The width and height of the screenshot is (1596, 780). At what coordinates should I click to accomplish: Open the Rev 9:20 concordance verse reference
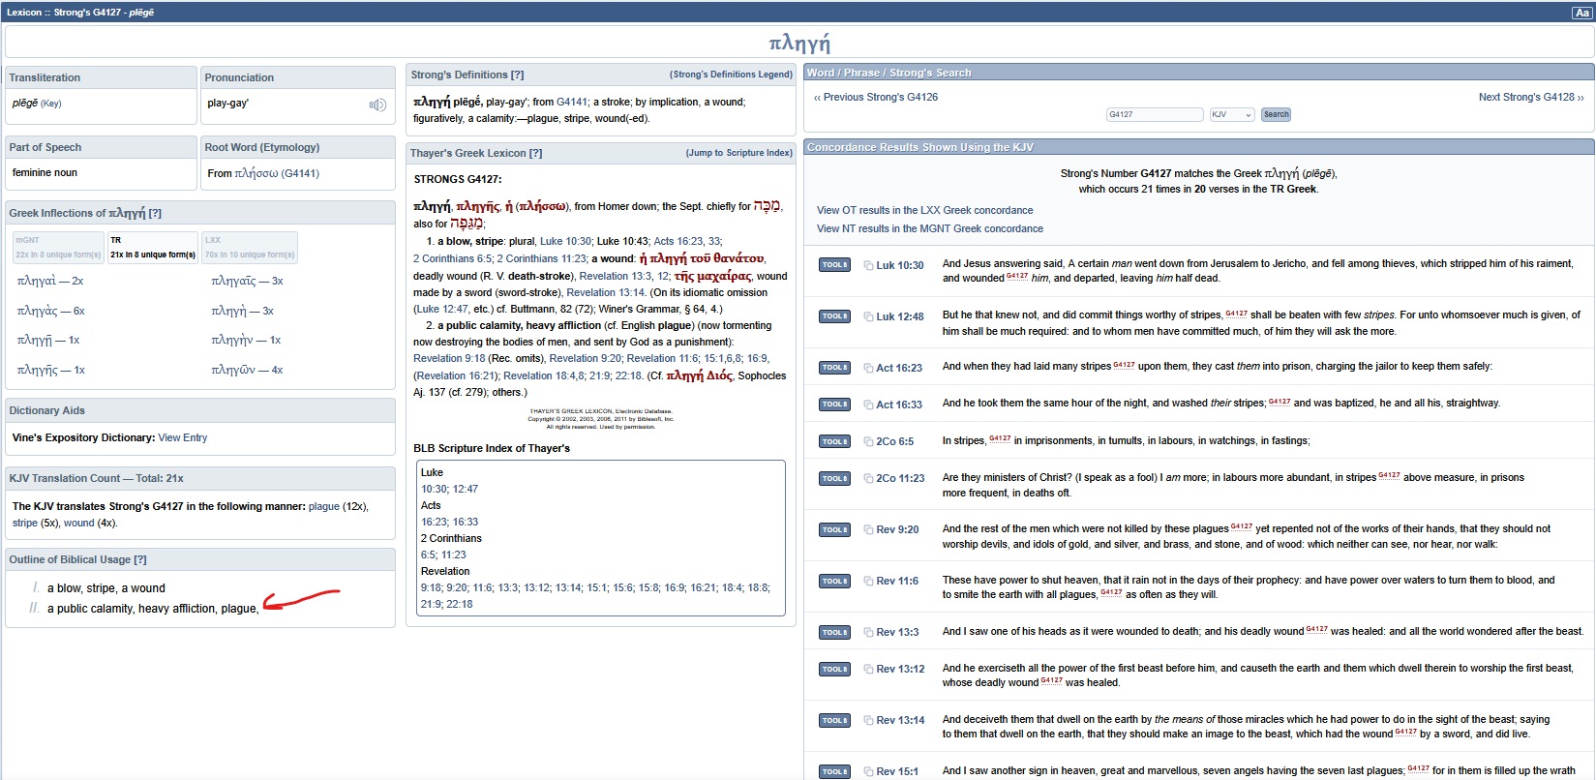click(898, 529)
